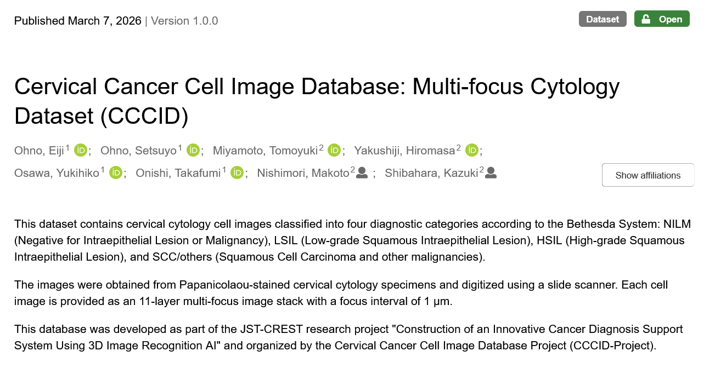The width and height of the screenshot is (715, 368).
Task: Click the Dataset type badge
Action: pyautogui.click(x=602, y=19)
